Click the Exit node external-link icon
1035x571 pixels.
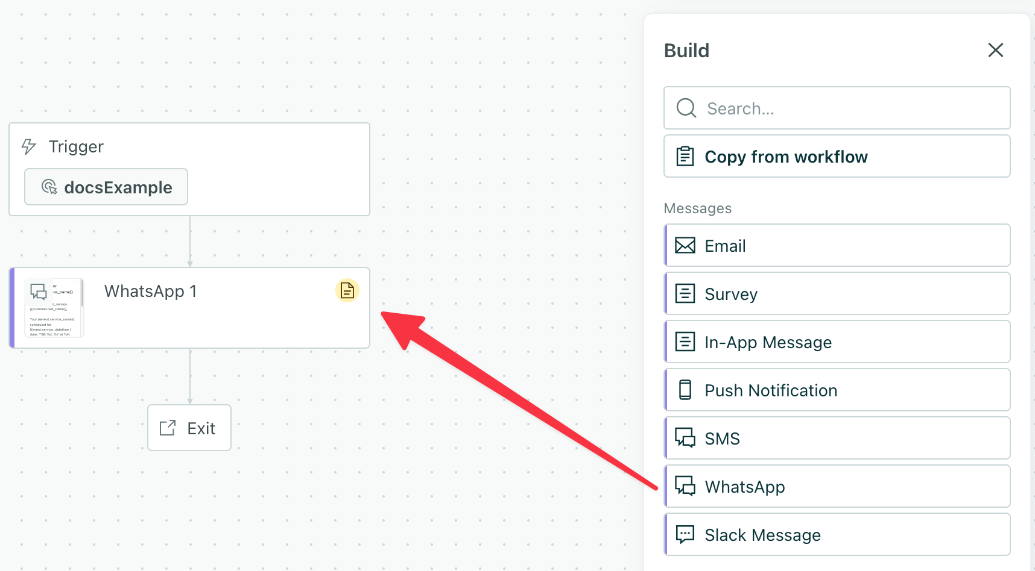(167, 428)
